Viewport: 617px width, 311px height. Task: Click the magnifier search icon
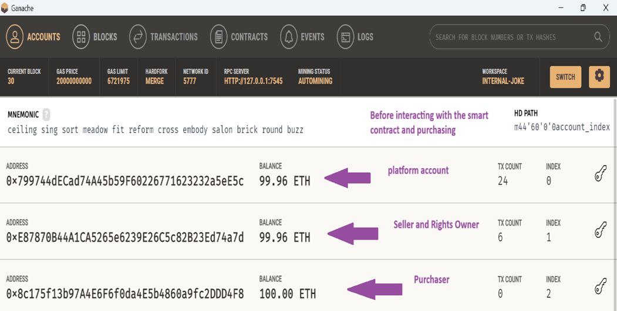[598, 37]
